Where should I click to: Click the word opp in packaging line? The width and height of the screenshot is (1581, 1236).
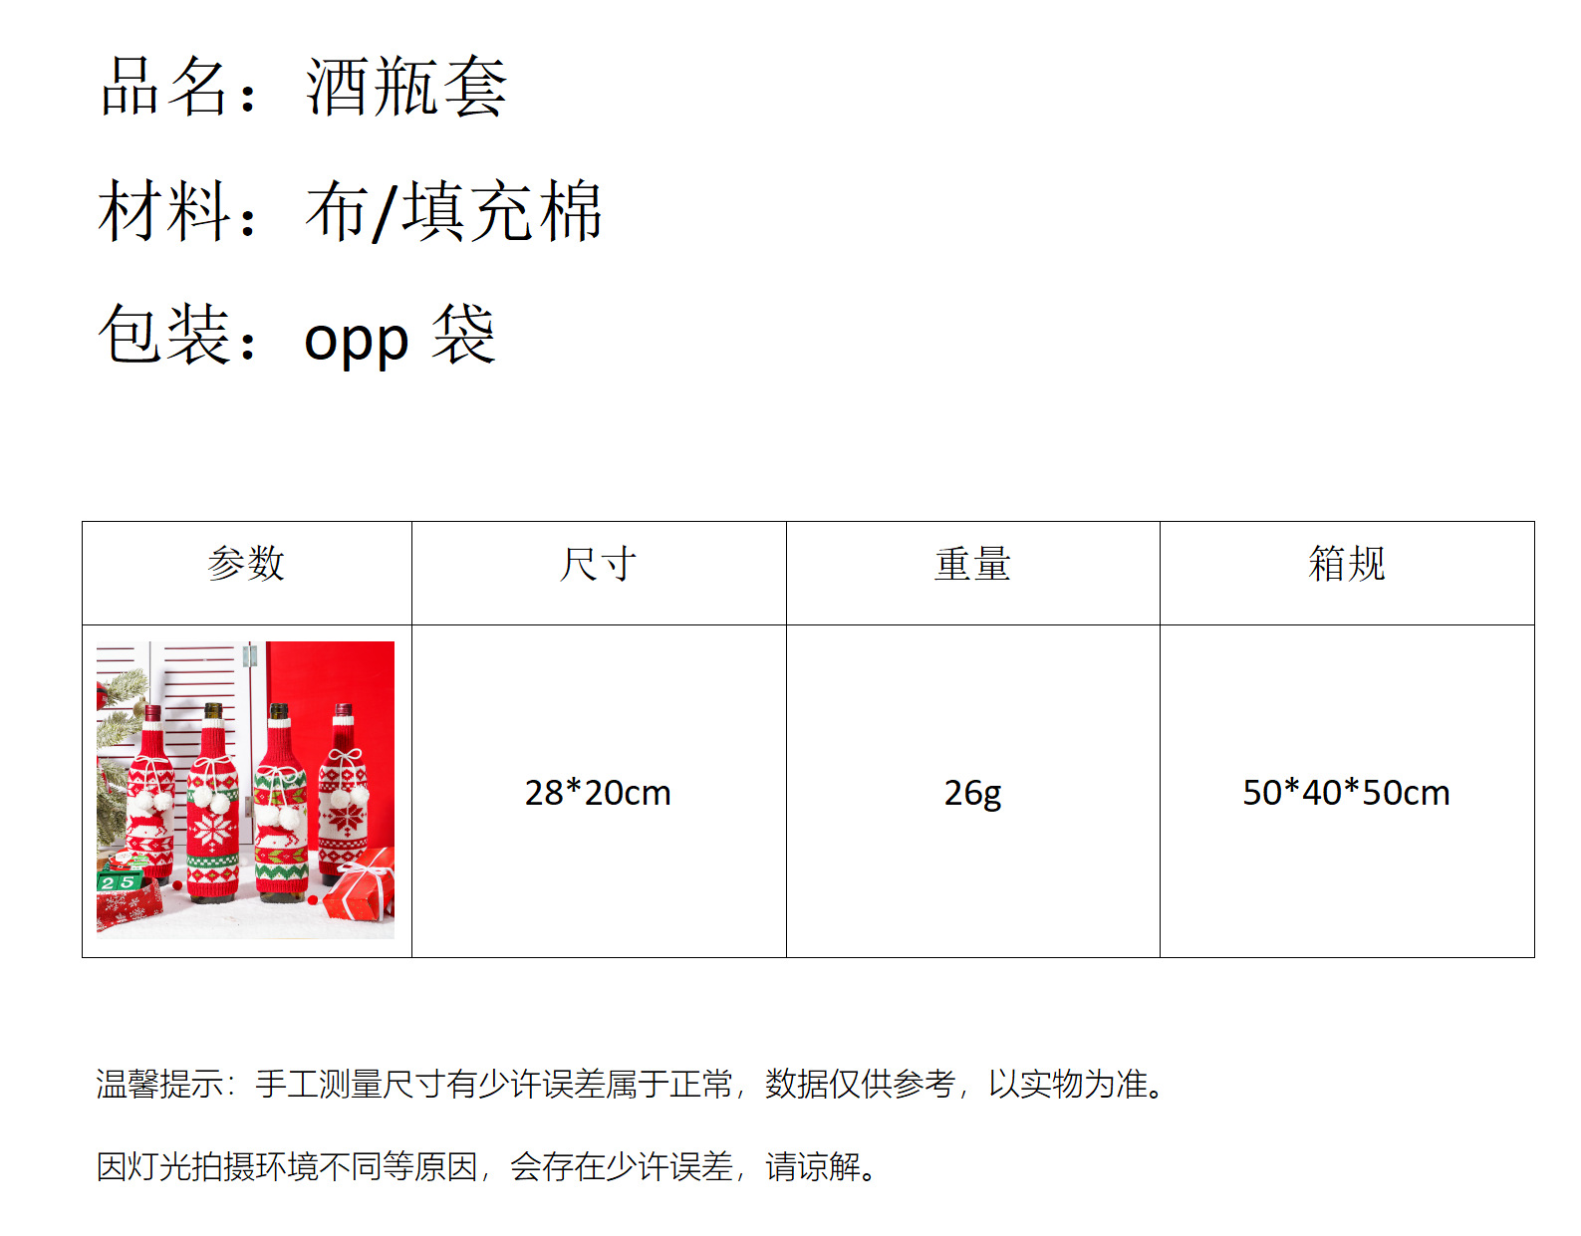(x=357, y=341)
